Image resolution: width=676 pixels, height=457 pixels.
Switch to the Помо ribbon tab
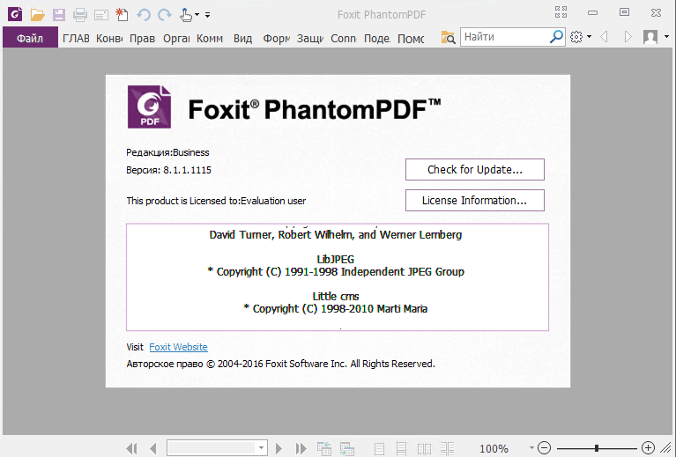[x=411, y=39]
